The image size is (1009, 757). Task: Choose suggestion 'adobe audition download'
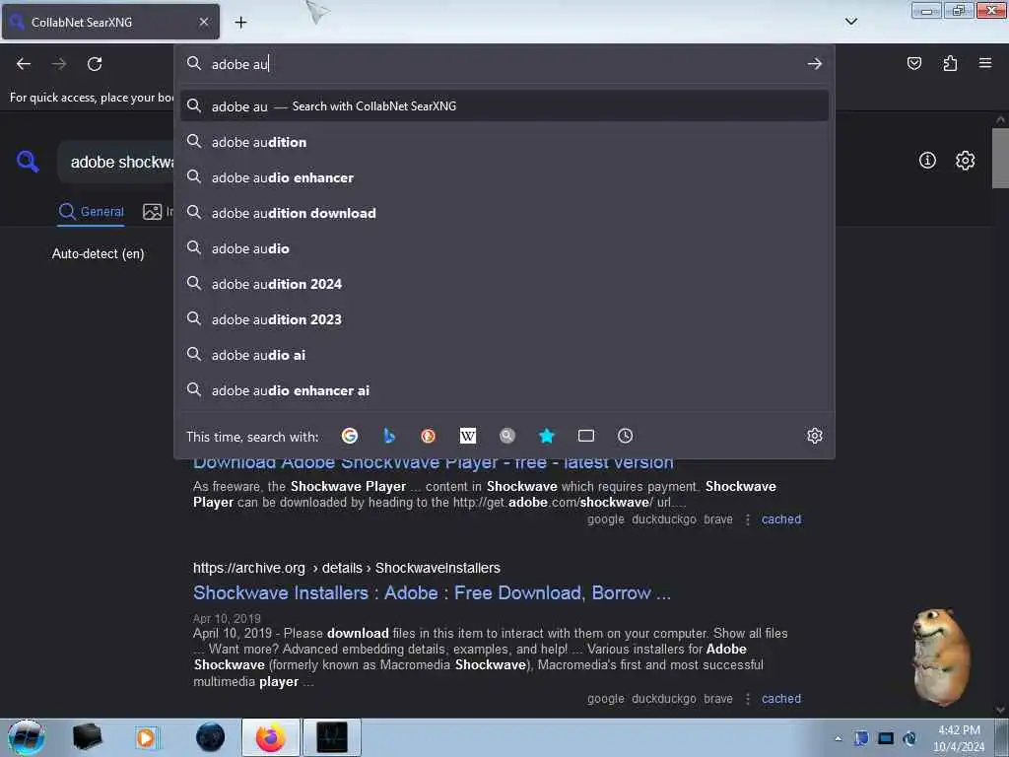click(x=504, y=213)
